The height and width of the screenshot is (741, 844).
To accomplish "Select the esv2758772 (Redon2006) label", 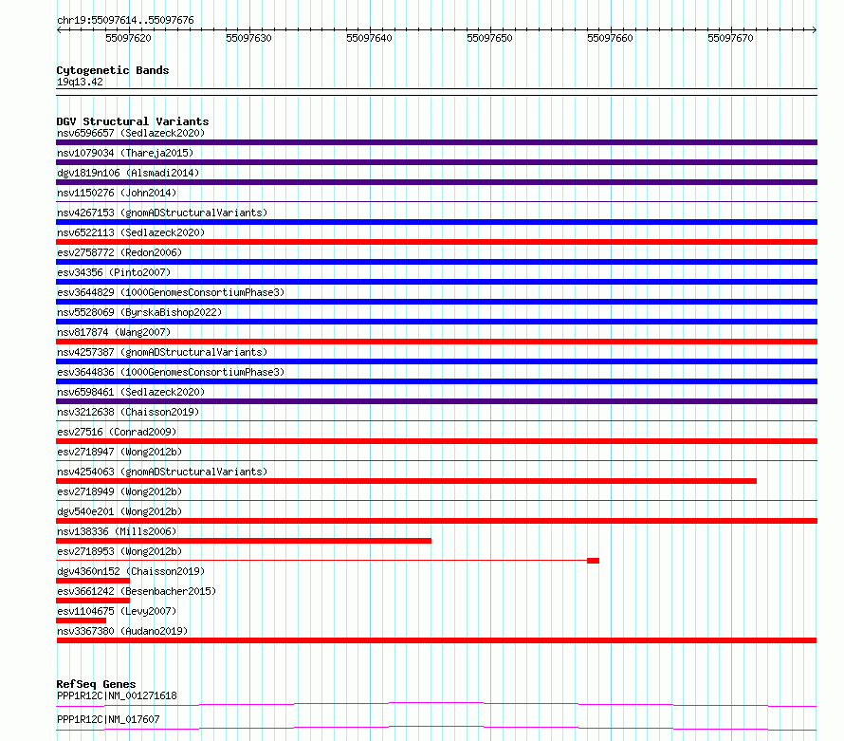I will click(119, 252).
